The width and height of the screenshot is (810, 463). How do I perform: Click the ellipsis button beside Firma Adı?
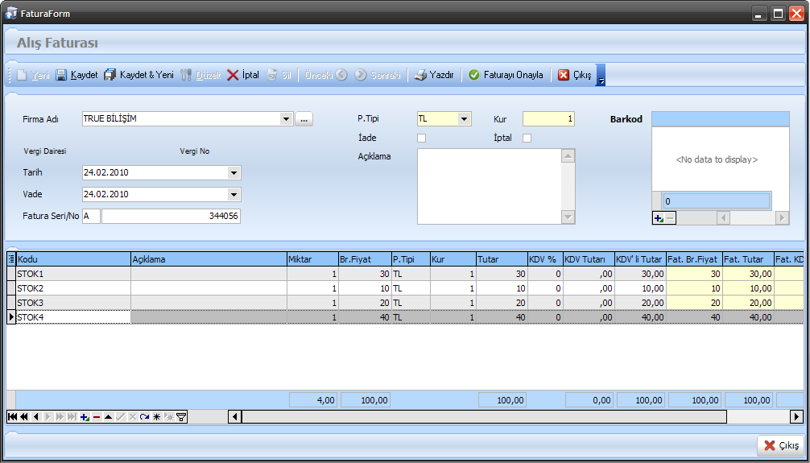click(x=304, y=119)
